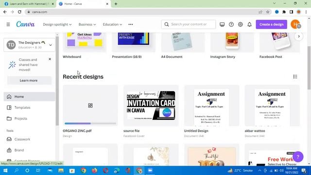
Task: Click the Canva logo
Action: (x=25, y=24)
